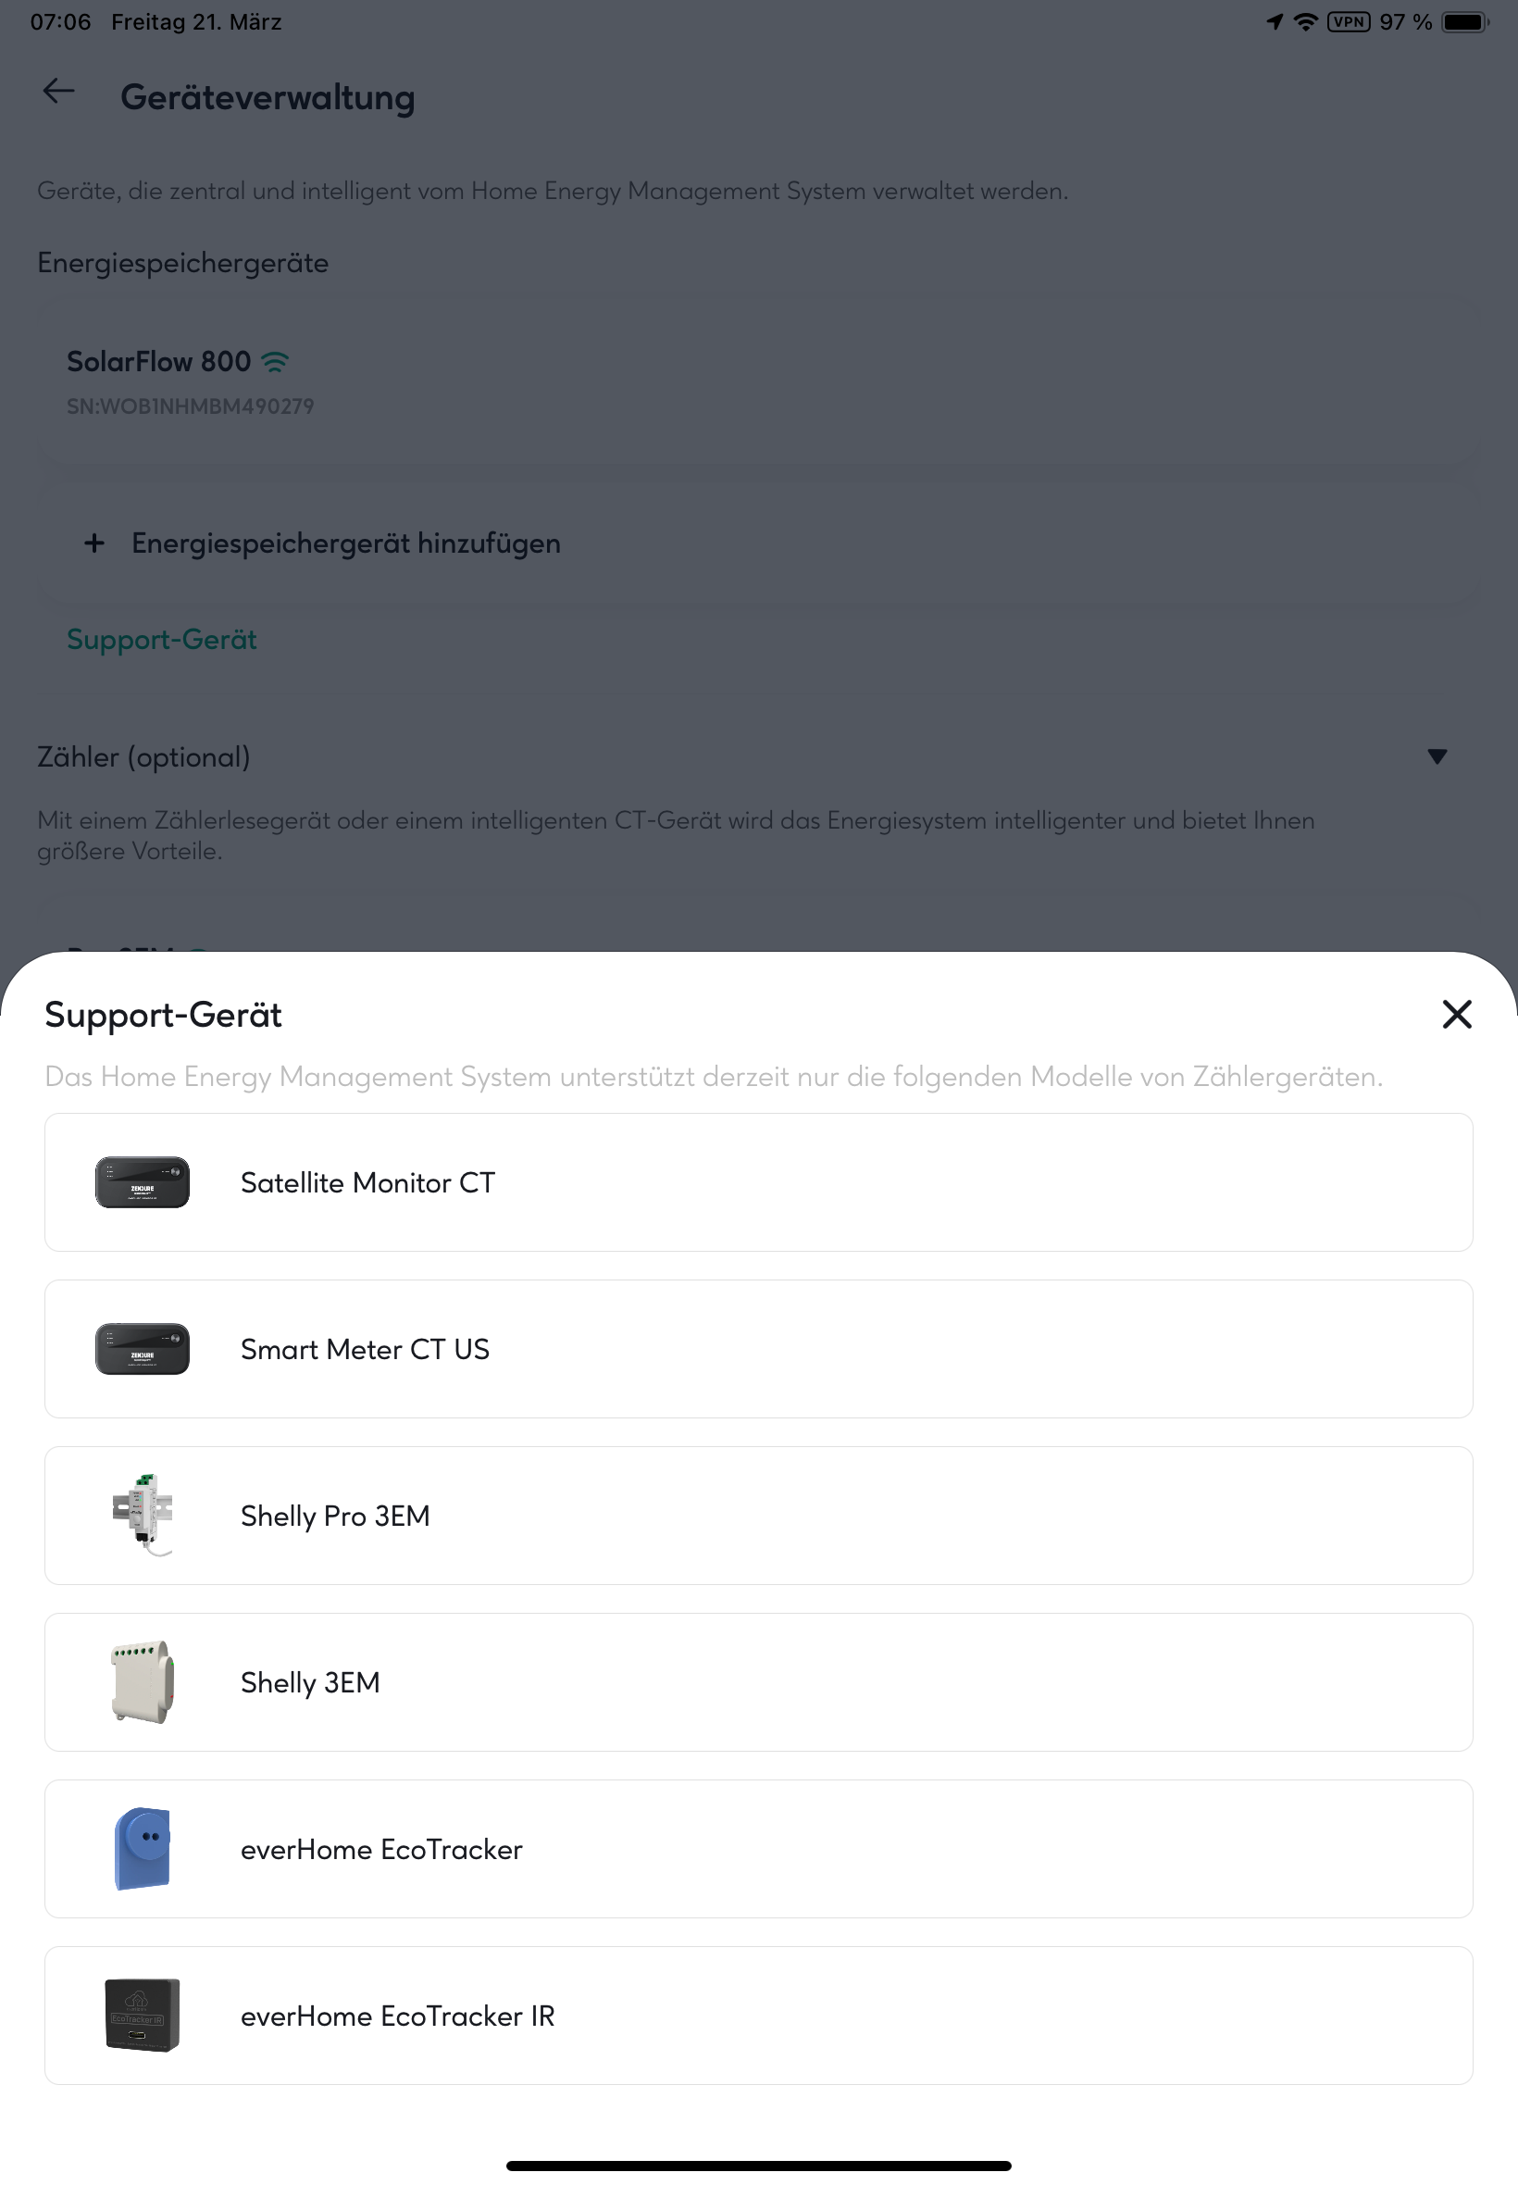This screenshot has width=1518, height=2185.
Task: Tap the everHome EcoTracker IR icon
Action: coord(142,2014)
